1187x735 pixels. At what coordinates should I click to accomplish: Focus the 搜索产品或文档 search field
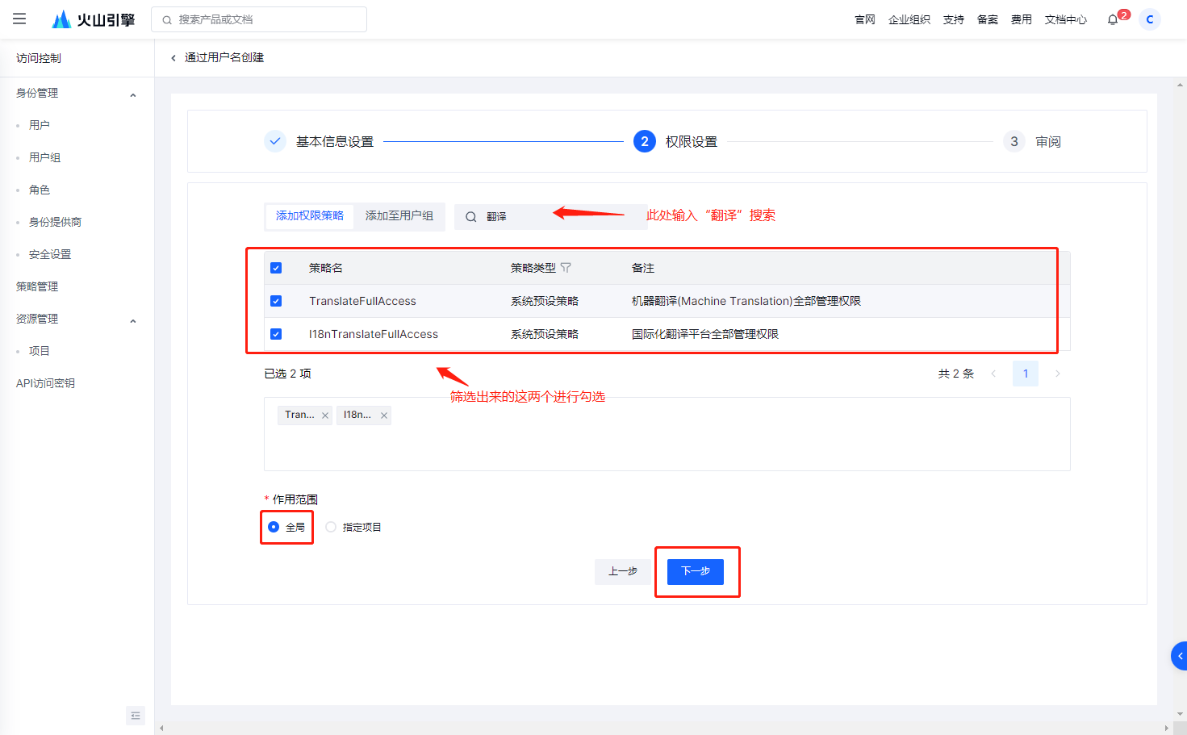pyautogui.click(x=259, y=19)
